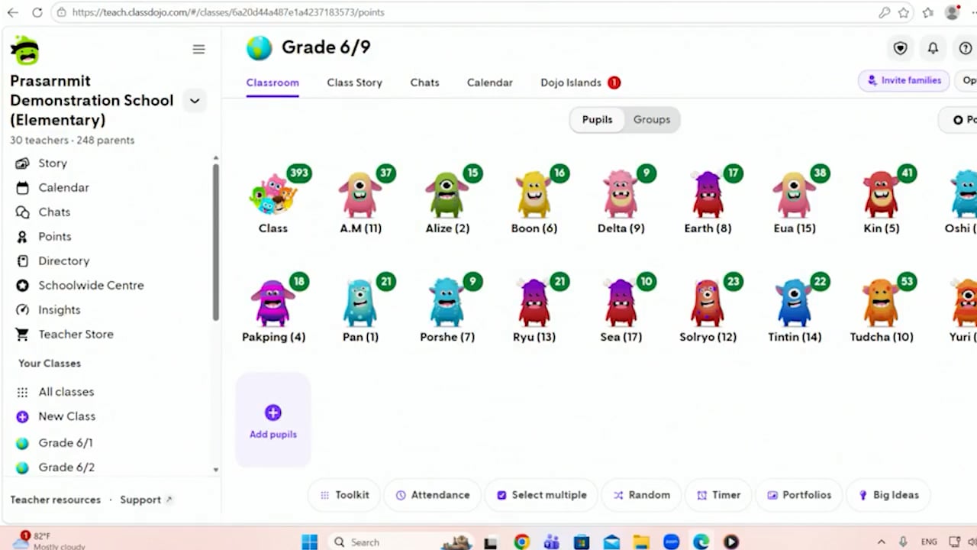Image resolution: width=977 pixels, height=550 pixels.
Task: Open the Dojo Islands tab
Action: [x=580, y=82]
